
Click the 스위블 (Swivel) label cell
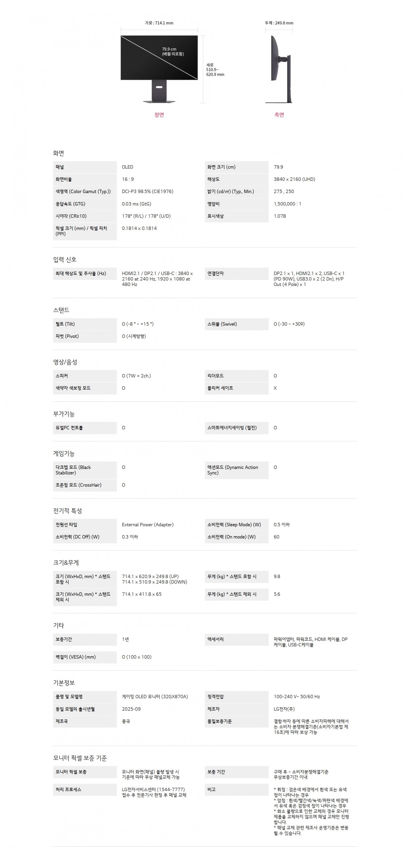(x=236, y=324)
